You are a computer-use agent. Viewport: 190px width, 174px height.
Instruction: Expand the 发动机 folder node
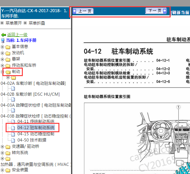2,53
